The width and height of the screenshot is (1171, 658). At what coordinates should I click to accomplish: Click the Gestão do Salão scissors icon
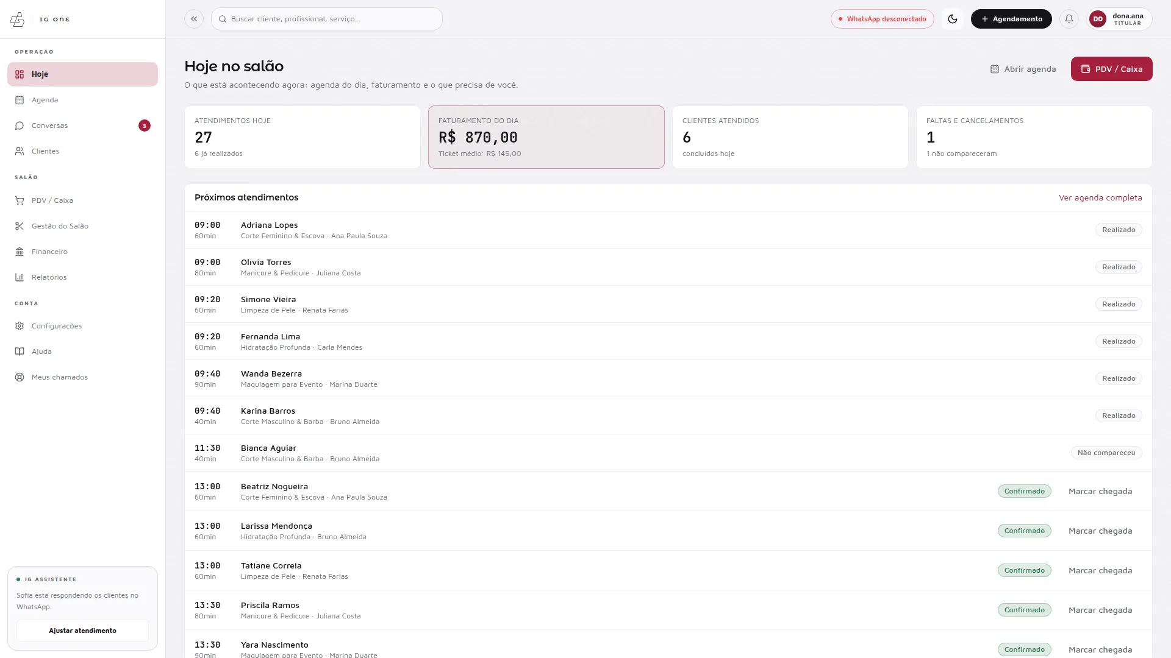click(20, 226)
